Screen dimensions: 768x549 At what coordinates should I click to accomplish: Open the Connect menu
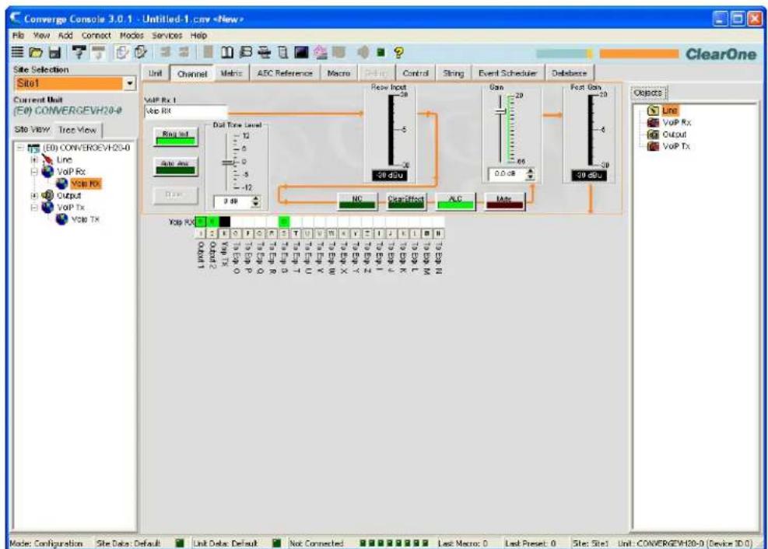coord(96,36)
